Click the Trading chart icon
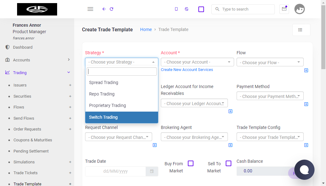 coord(7,73)
